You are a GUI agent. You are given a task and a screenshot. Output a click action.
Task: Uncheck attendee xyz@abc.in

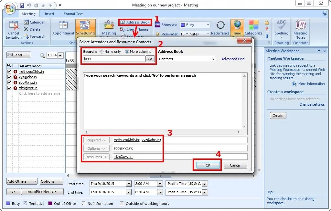pos(9,77)
